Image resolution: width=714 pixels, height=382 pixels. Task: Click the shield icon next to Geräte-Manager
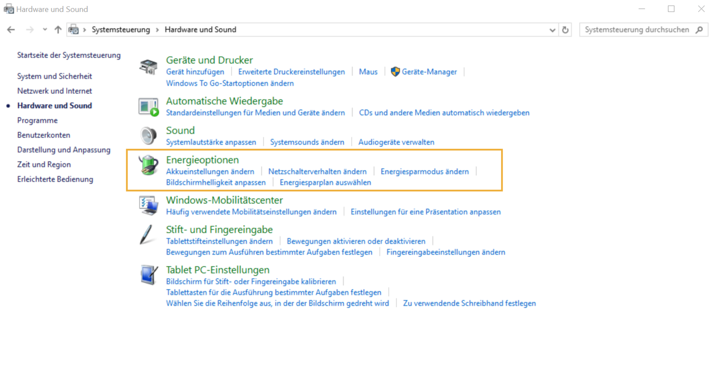395,72
